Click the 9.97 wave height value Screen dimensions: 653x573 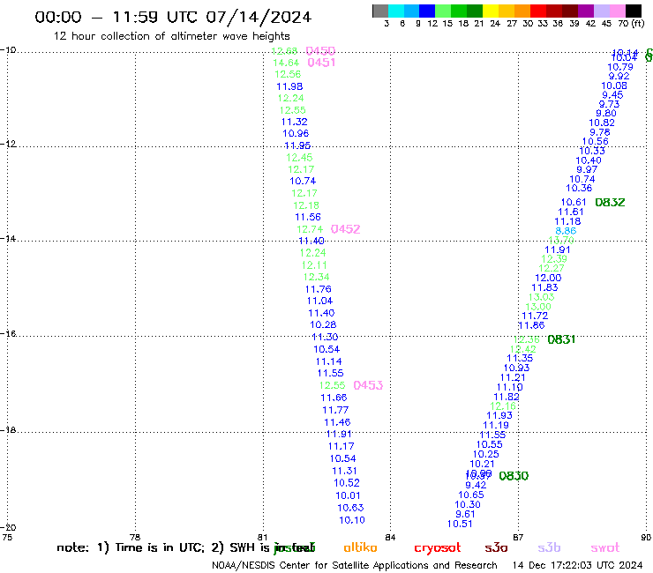587,170
